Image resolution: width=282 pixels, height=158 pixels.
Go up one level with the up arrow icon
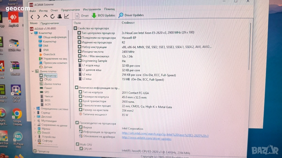coord(45,16)
